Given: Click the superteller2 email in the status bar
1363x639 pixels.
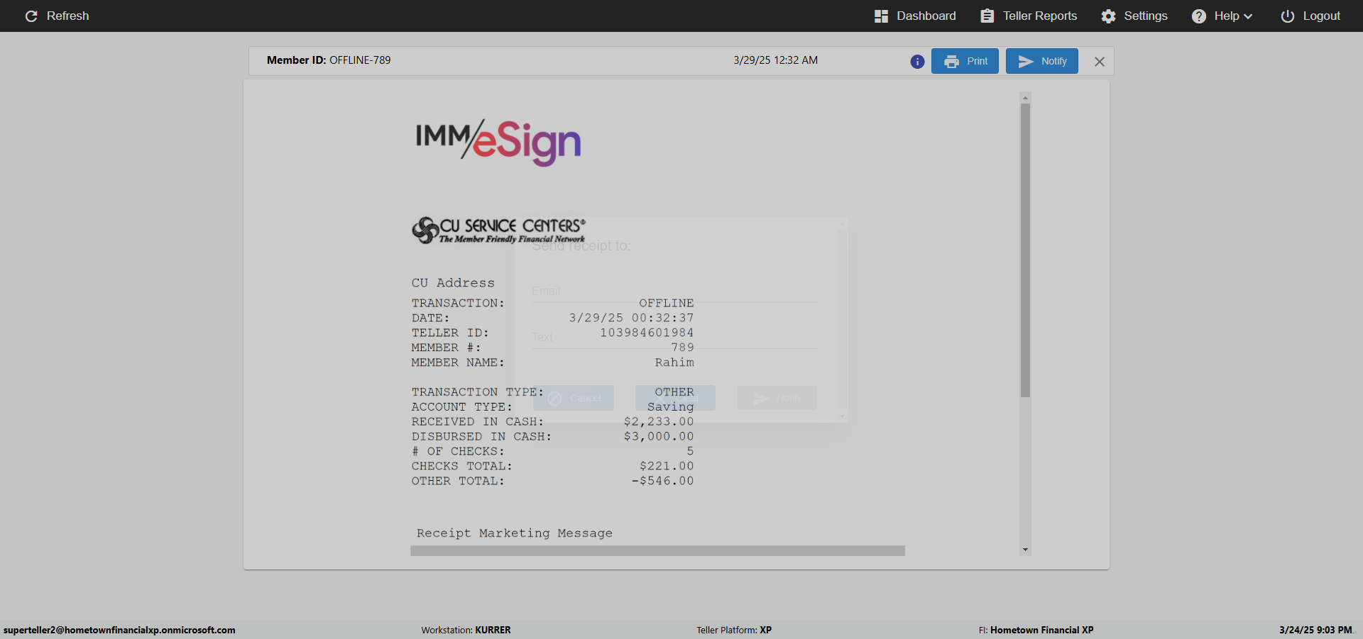Looking at the screenshot, I should click(x=119, y=630).
